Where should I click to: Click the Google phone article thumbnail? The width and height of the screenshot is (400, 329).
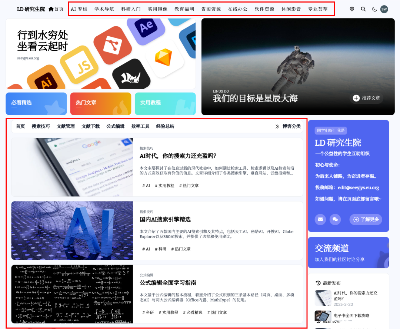tap(72, 167)
